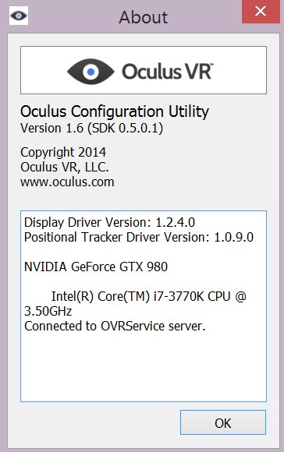Click the Display Driver Version line

[109, 222]
